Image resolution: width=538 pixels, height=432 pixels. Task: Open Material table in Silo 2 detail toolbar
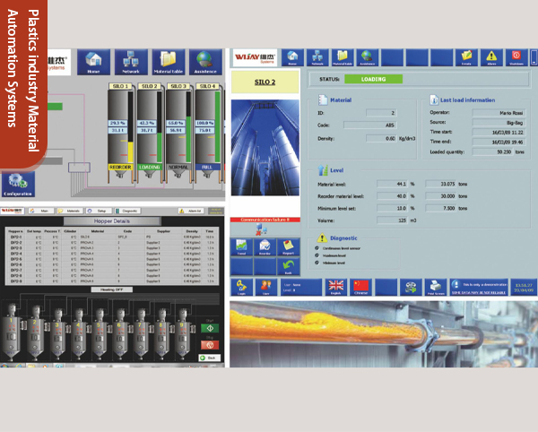pyautogui.click(x=343, y=57)
